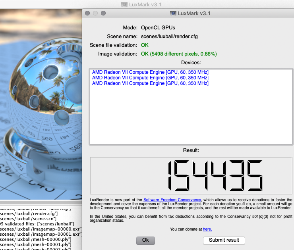The width and height of the screenshot is (294, 250).
Task: Click the Ok button in result dialog
Action: coord(145,240)
